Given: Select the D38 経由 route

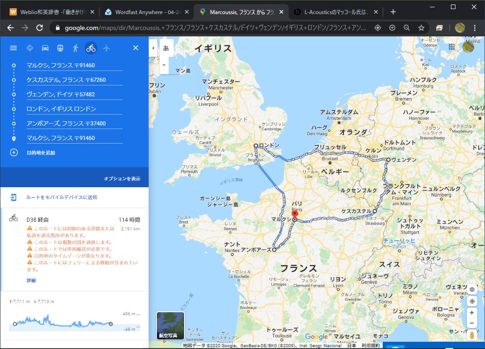Looking at the screenshot, I should pyautogui.click(x=75, y=249).
